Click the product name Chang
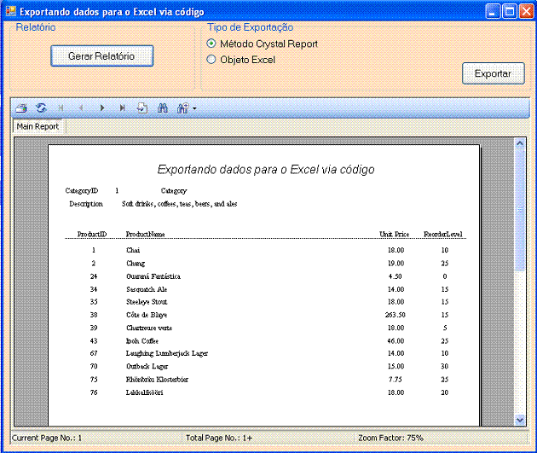Image resolution: width=537 pixels, height=453 pixels. pyautogui.click(x=136, y=263)
